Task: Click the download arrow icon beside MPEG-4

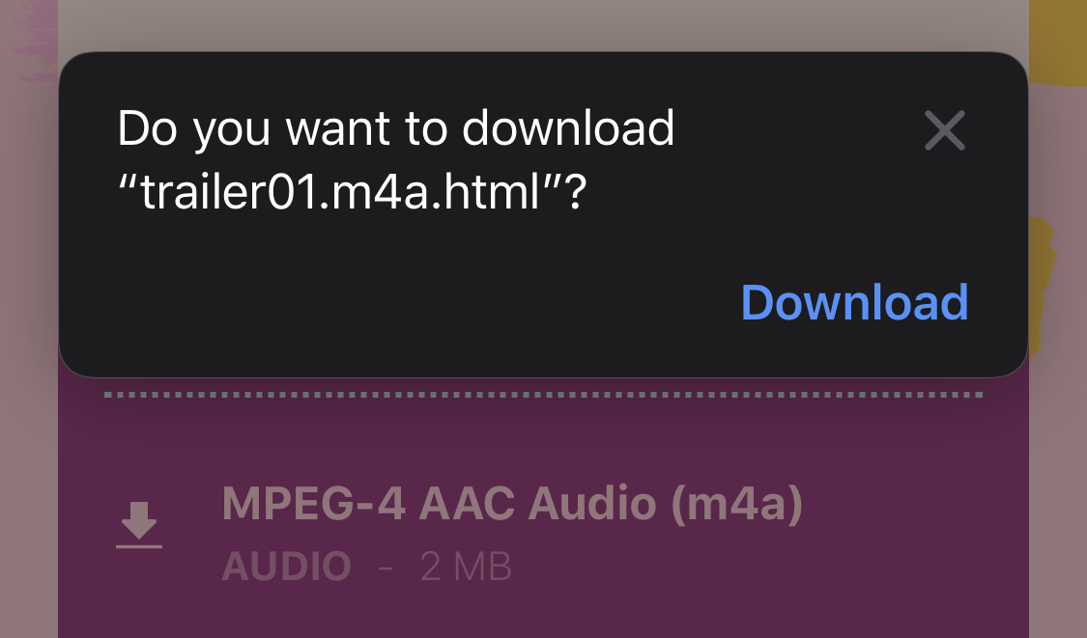Action: 138,525
